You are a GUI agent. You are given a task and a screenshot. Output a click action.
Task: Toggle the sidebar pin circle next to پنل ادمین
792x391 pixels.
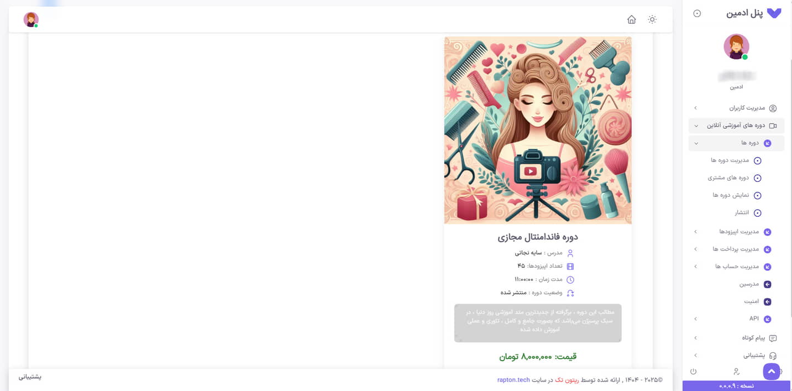click(697, 13)
